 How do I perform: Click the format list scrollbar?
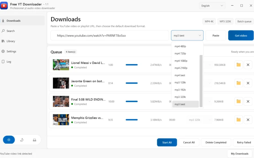[x=201, y=81]
